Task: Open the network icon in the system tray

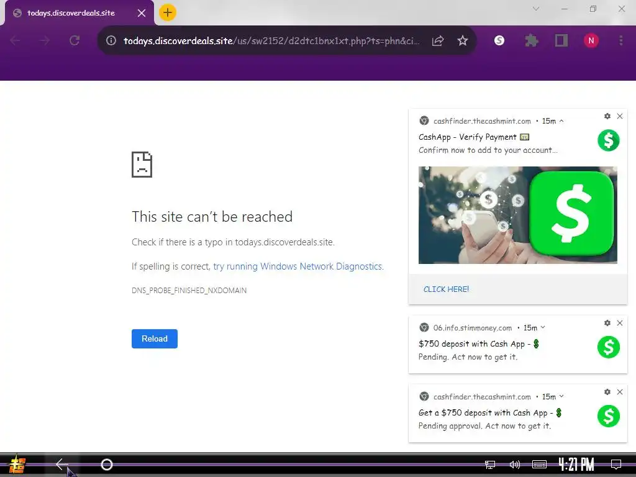Action: (x=490, y=465)
